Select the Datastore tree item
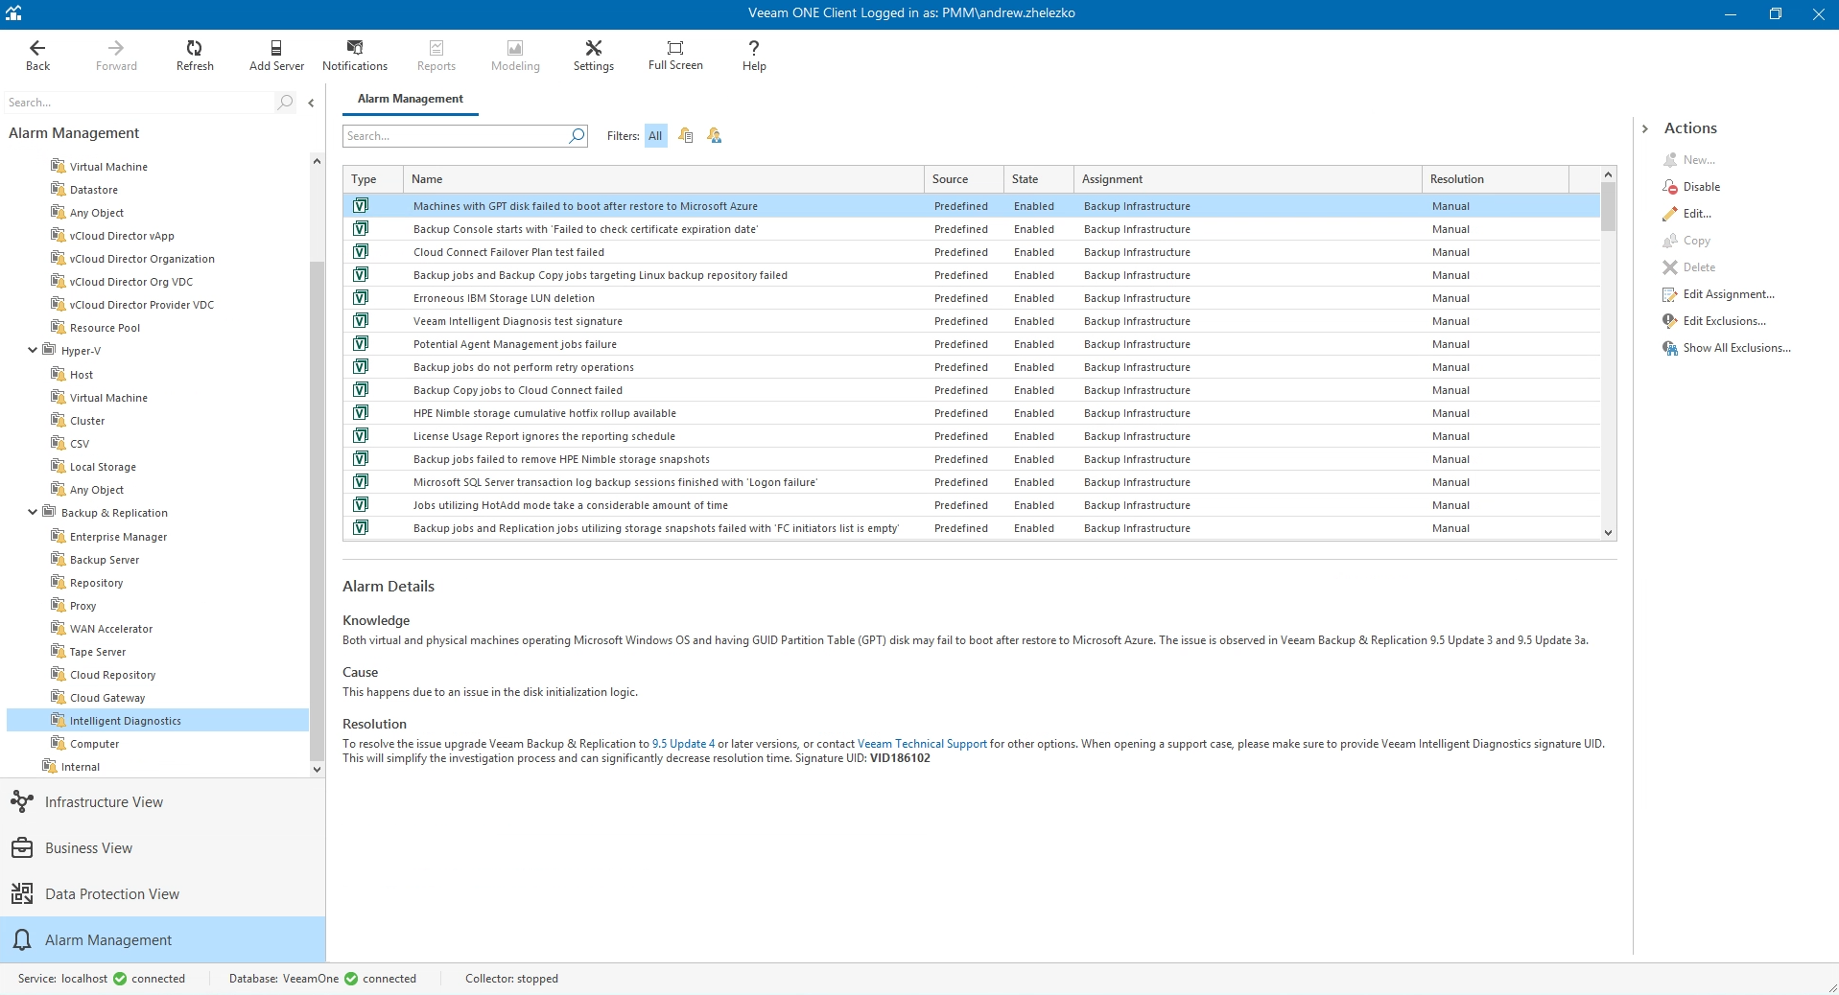This screenshot has height=995, width=1839. [x=93, y=190]
